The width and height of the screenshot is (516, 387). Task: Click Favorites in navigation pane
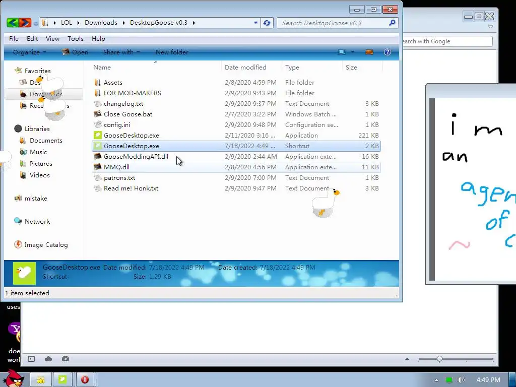point(37,71)
